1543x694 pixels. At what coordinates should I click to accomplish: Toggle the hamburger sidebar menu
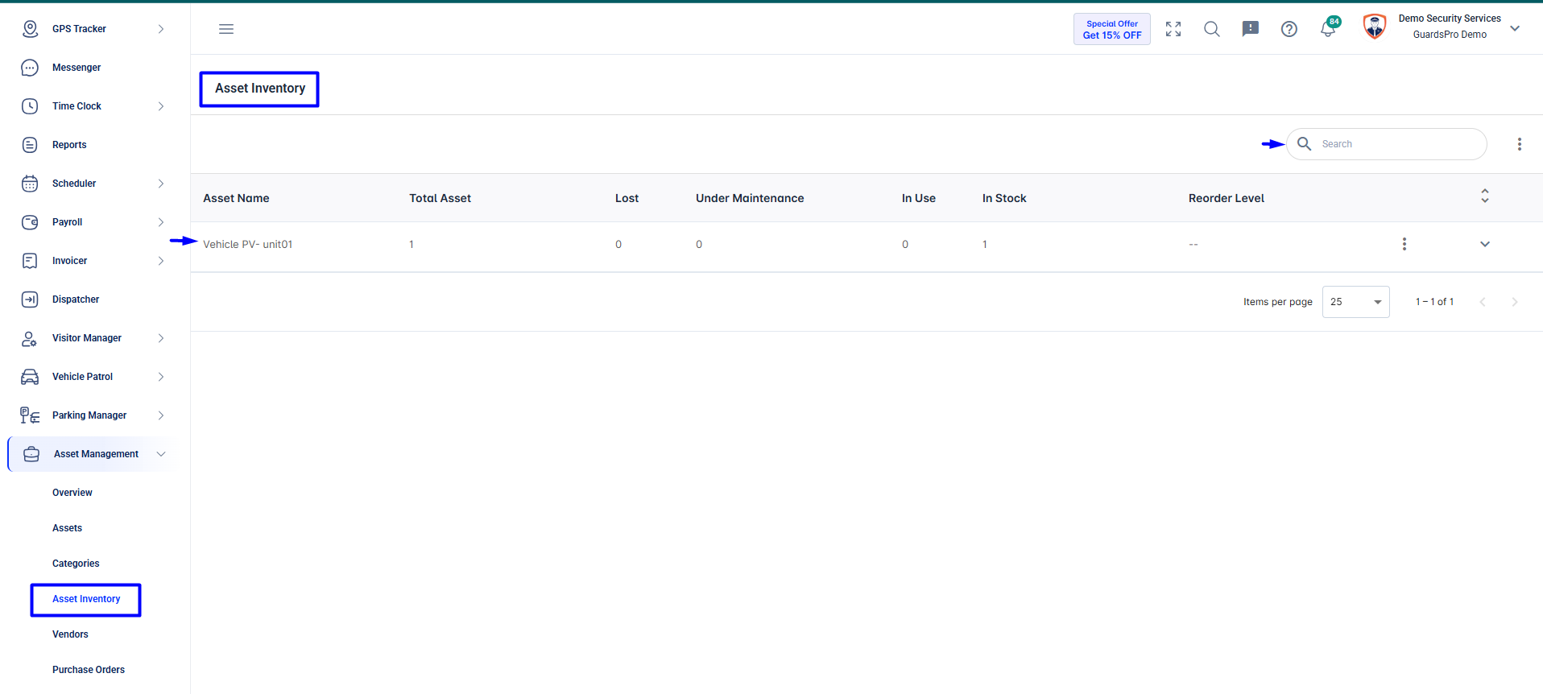click(226, 29)
